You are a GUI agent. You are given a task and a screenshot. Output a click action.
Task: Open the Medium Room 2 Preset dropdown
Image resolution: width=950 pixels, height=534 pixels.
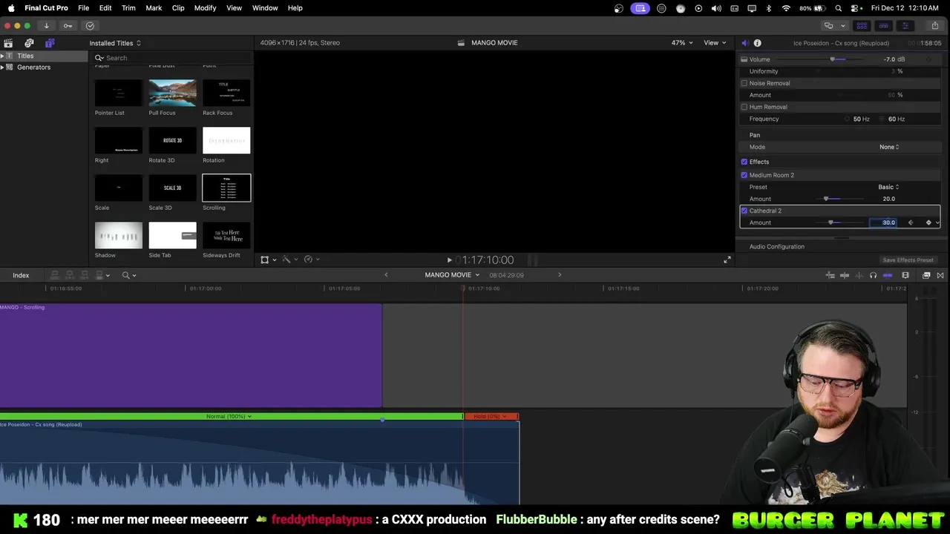888,187
